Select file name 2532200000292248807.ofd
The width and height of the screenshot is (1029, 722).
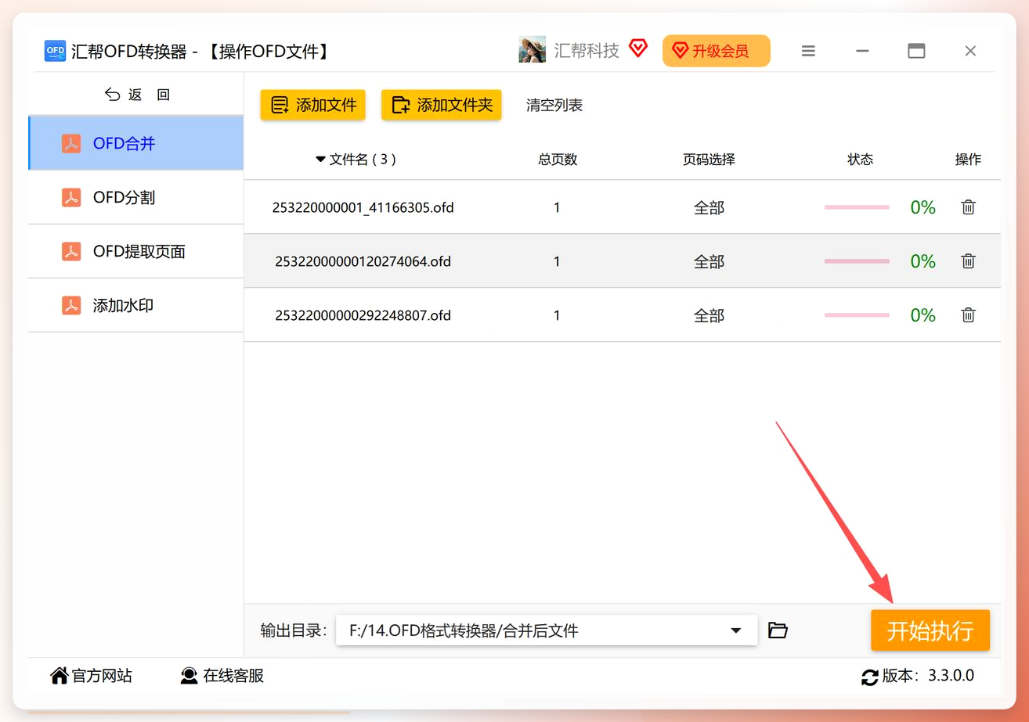363,315
